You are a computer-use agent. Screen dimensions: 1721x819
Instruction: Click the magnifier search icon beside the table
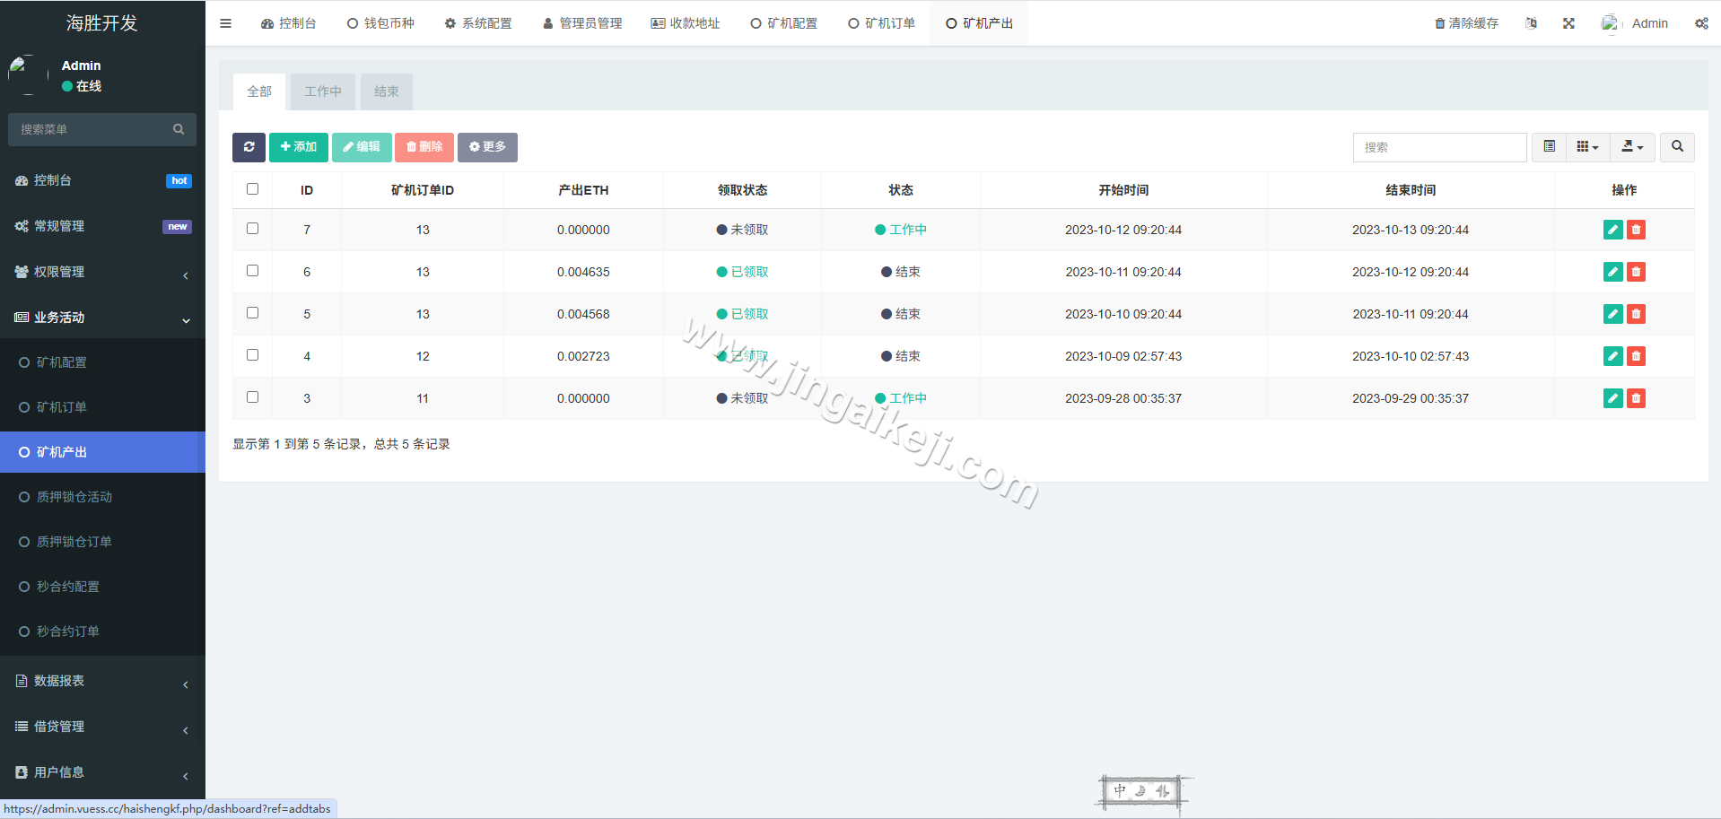pyautogui.click(x=1676, y=146)
